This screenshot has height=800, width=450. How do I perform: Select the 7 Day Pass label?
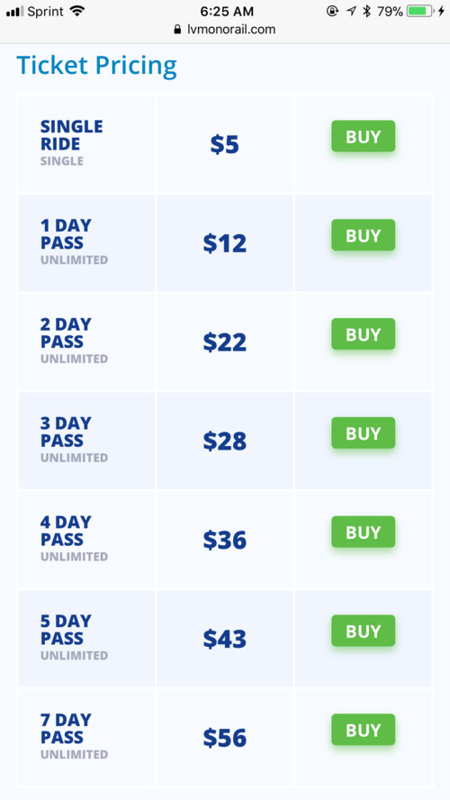click(x=66, y=729)
